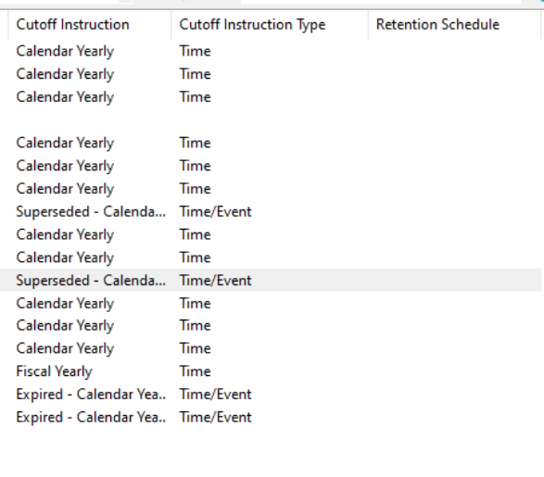This screenshot has height=477, width=544.
Task: Click Time/Event in the bottom Expired row
Action: [x=215, y=417]
